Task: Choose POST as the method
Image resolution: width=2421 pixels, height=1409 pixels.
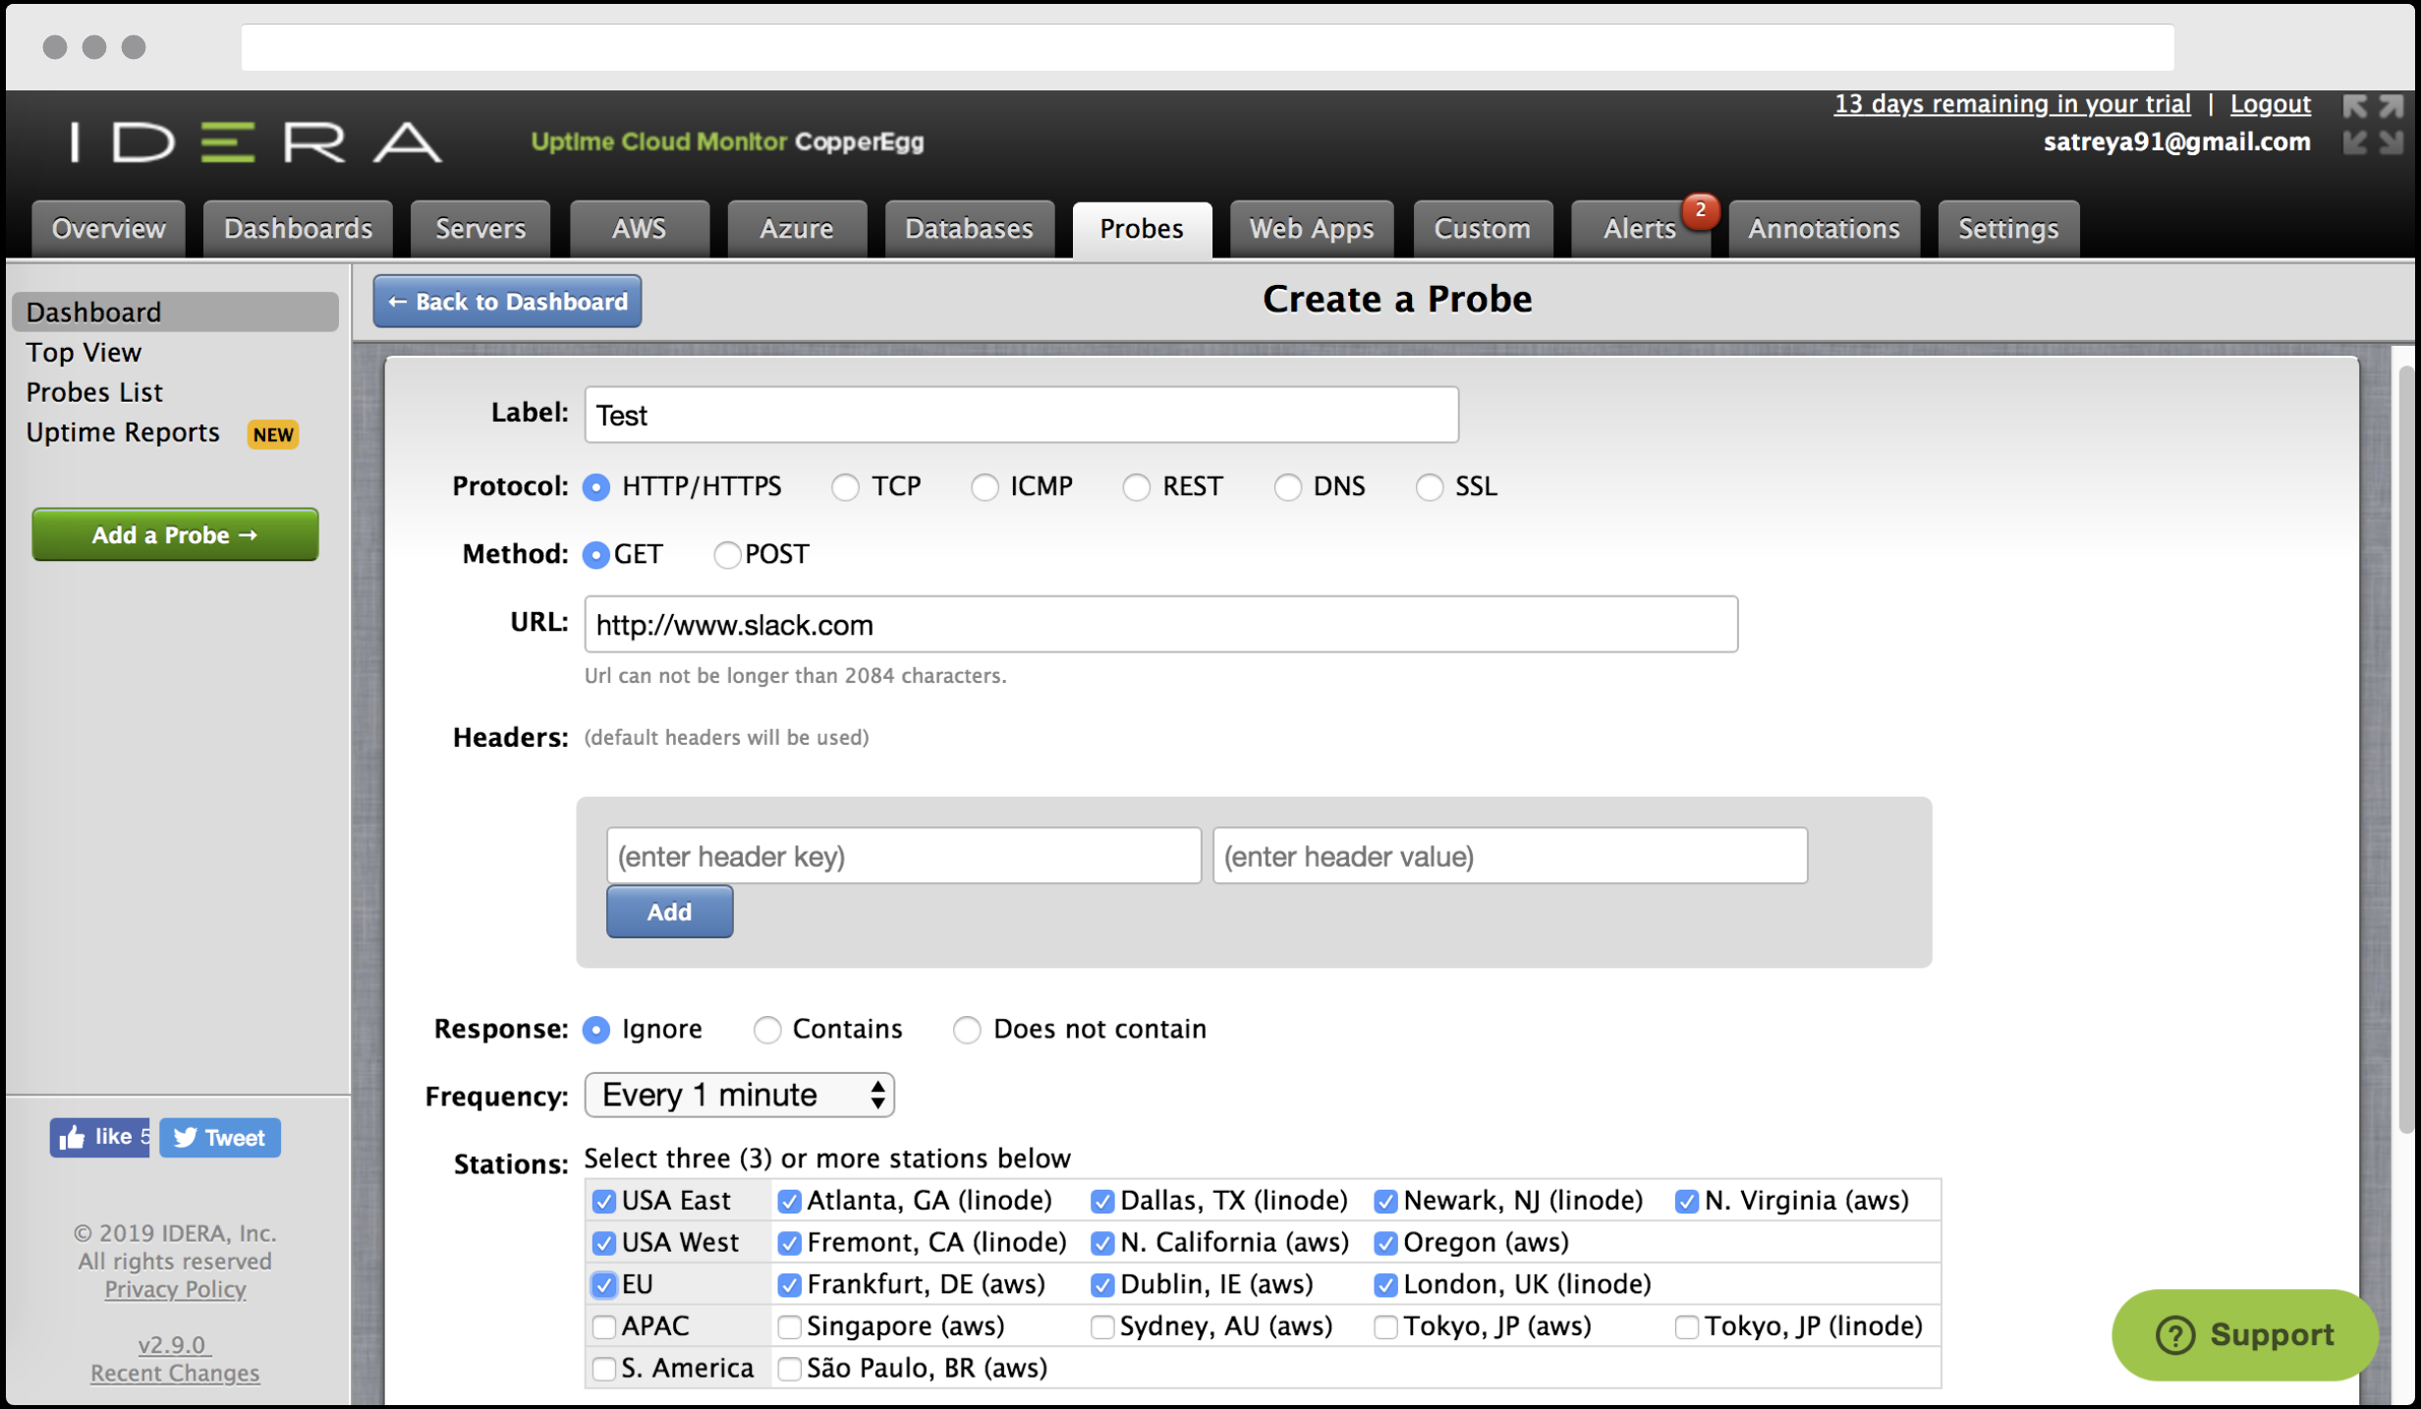Action: tap(727, 555)
